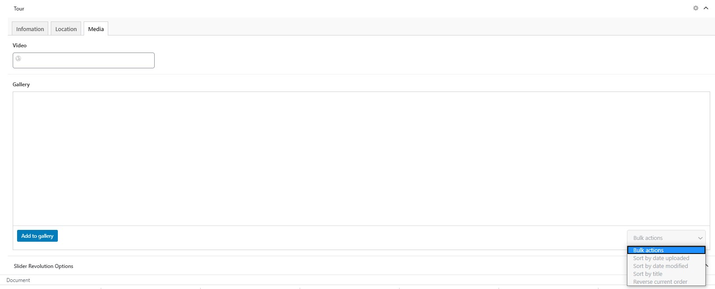Expand the Slider Revolution Options panel header
Screen dimensions: 715x289
click(43, 266)
